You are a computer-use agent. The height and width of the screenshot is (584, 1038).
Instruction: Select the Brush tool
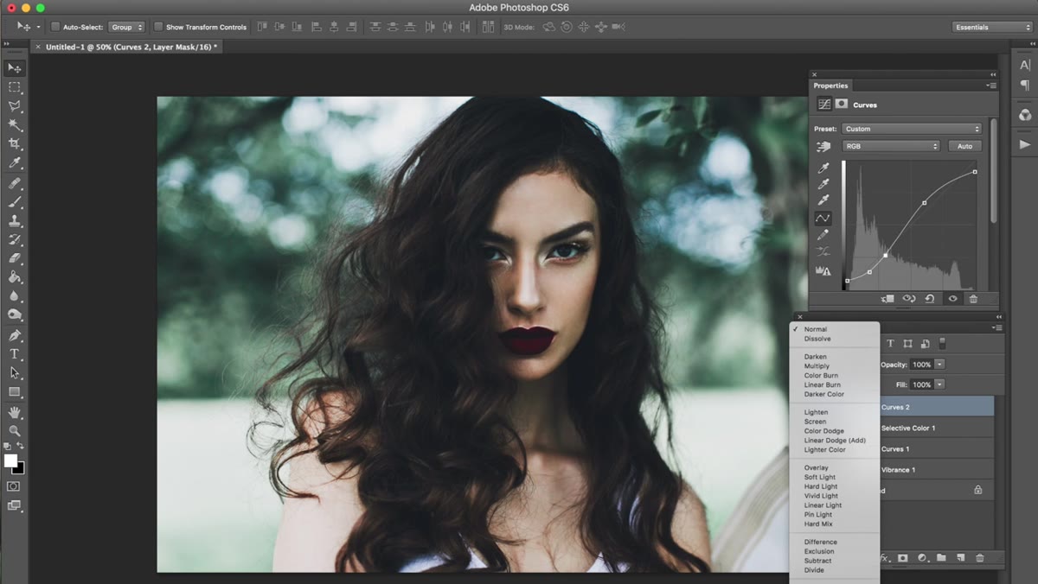coord(15,202)
